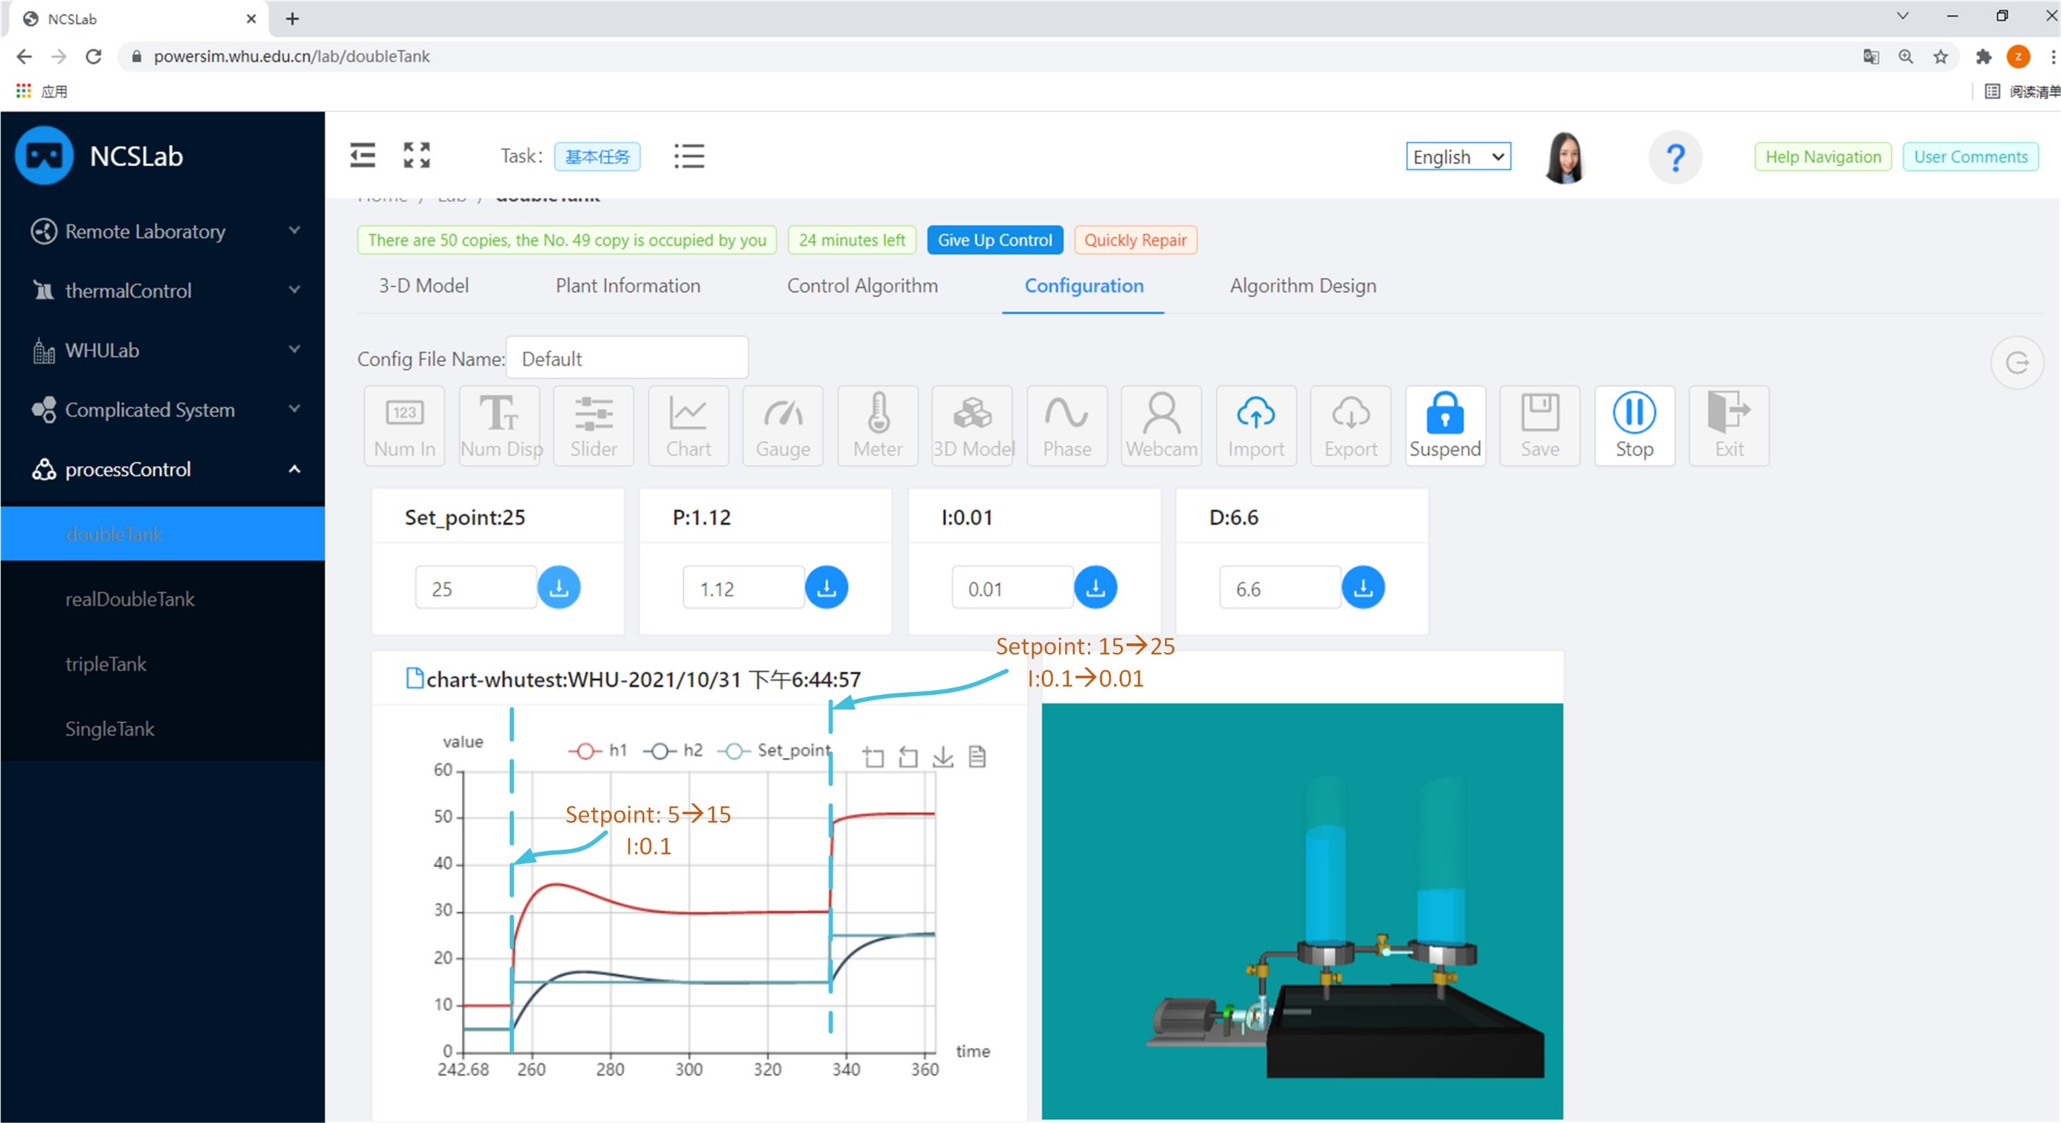This screenshot has height=1123, width=2061.
Task: Toggle h1 series in chart legend
Action: pos(598,750)
